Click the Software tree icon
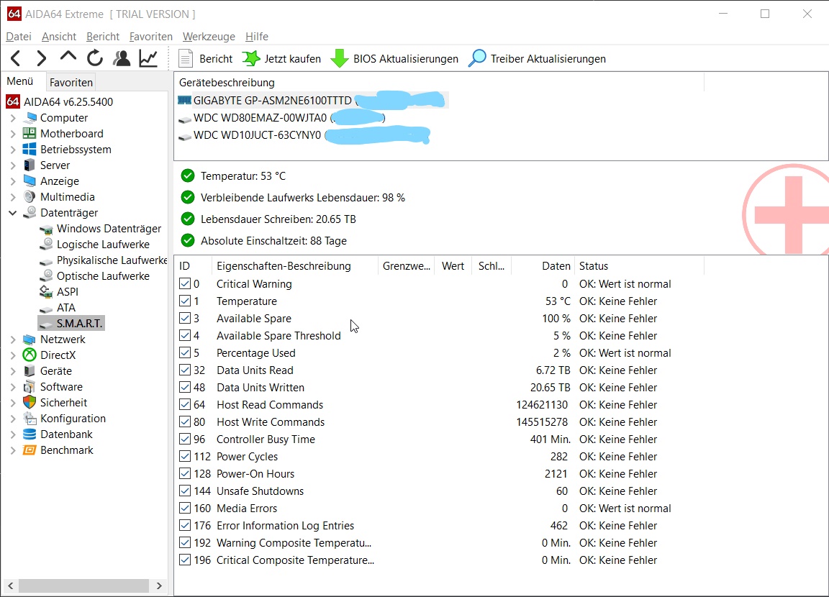Image resolution: width=829 pixels, height=597 pixels. tap(30, 387)
